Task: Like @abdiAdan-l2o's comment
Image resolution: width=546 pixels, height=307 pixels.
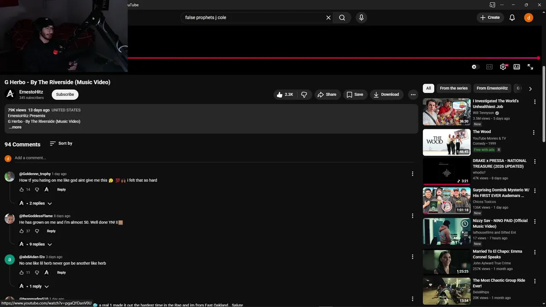Action: 22,272
